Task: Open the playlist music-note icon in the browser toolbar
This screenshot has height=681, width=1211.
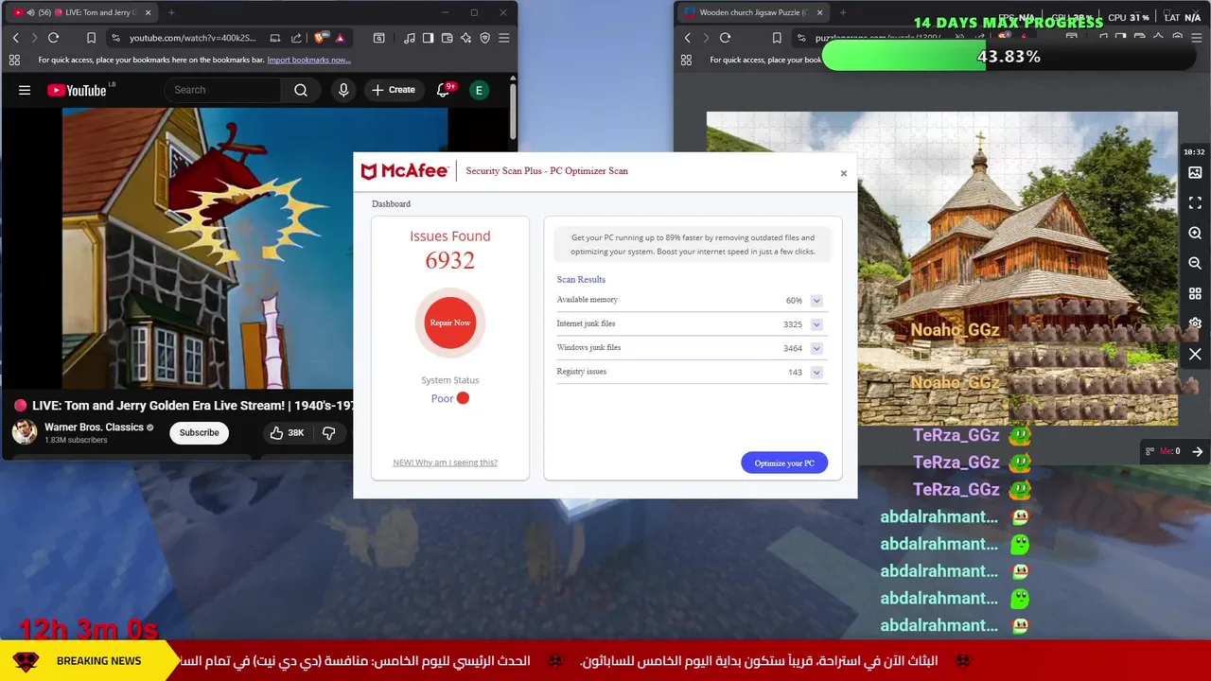Action: point(409,38)
